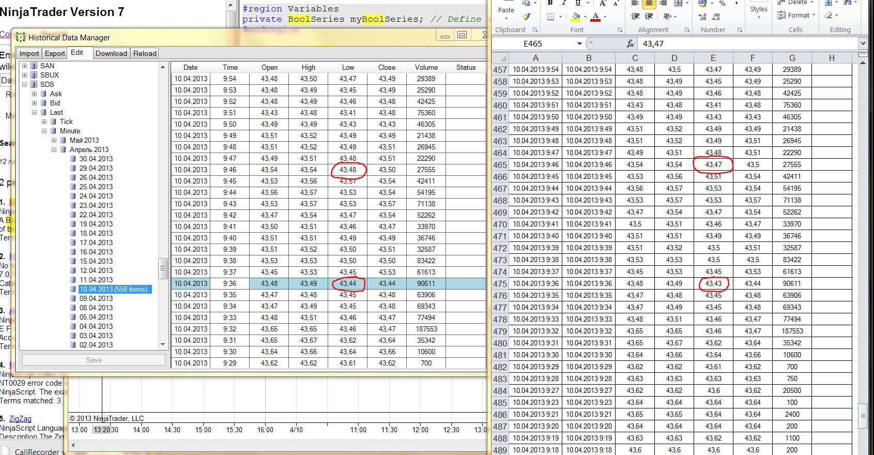The width and height of the screenshot is (874, 455).
Task: Click the Save button in Data Manager
Action: [94, 360]
